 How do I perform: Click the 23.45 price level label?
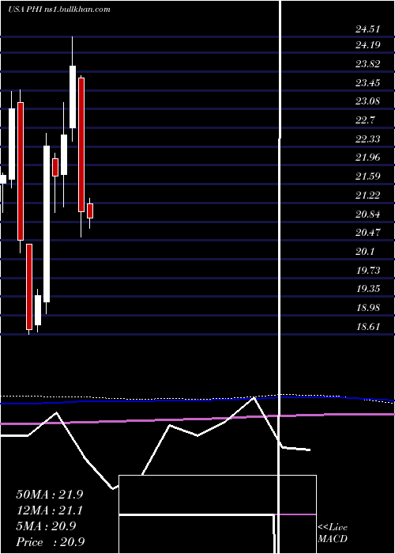368,83
